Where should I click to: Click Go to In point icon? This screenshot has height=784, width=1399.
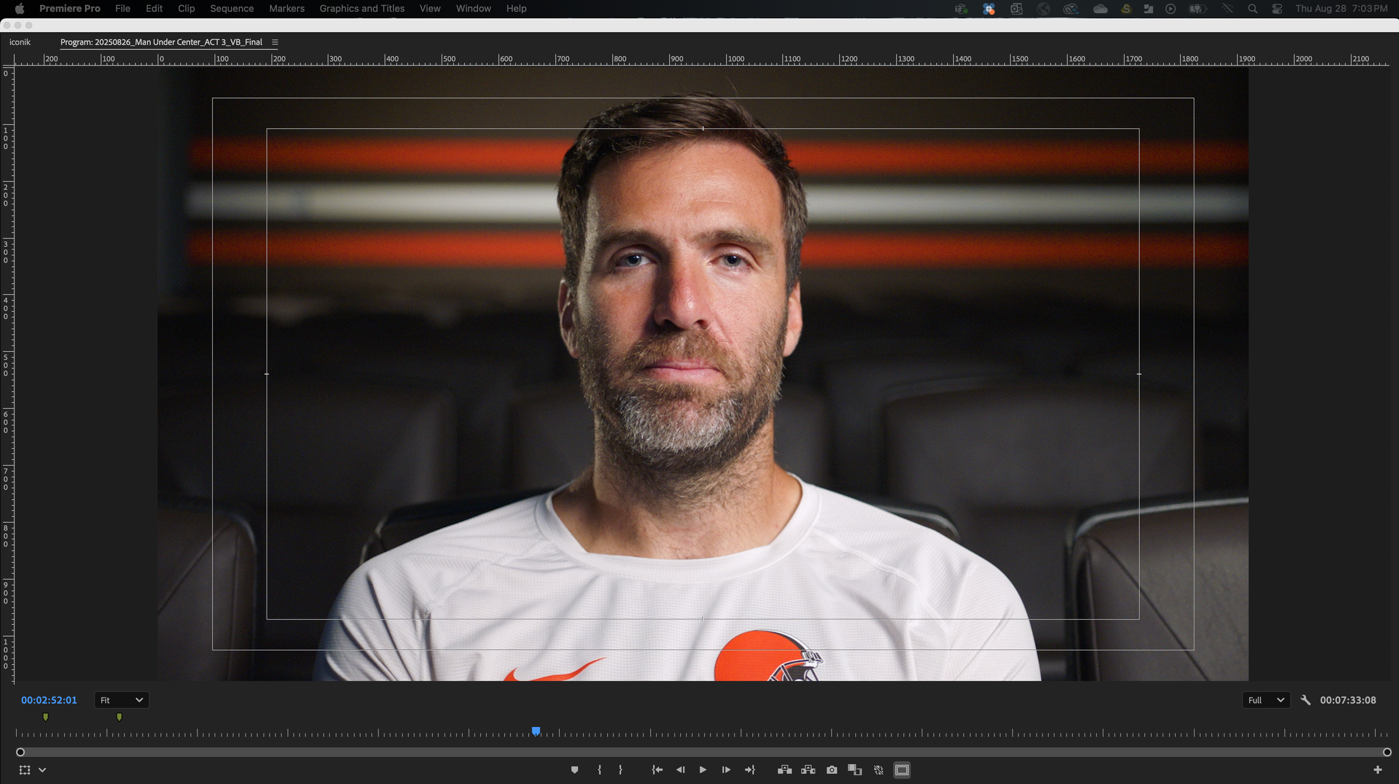click(657, 770)
